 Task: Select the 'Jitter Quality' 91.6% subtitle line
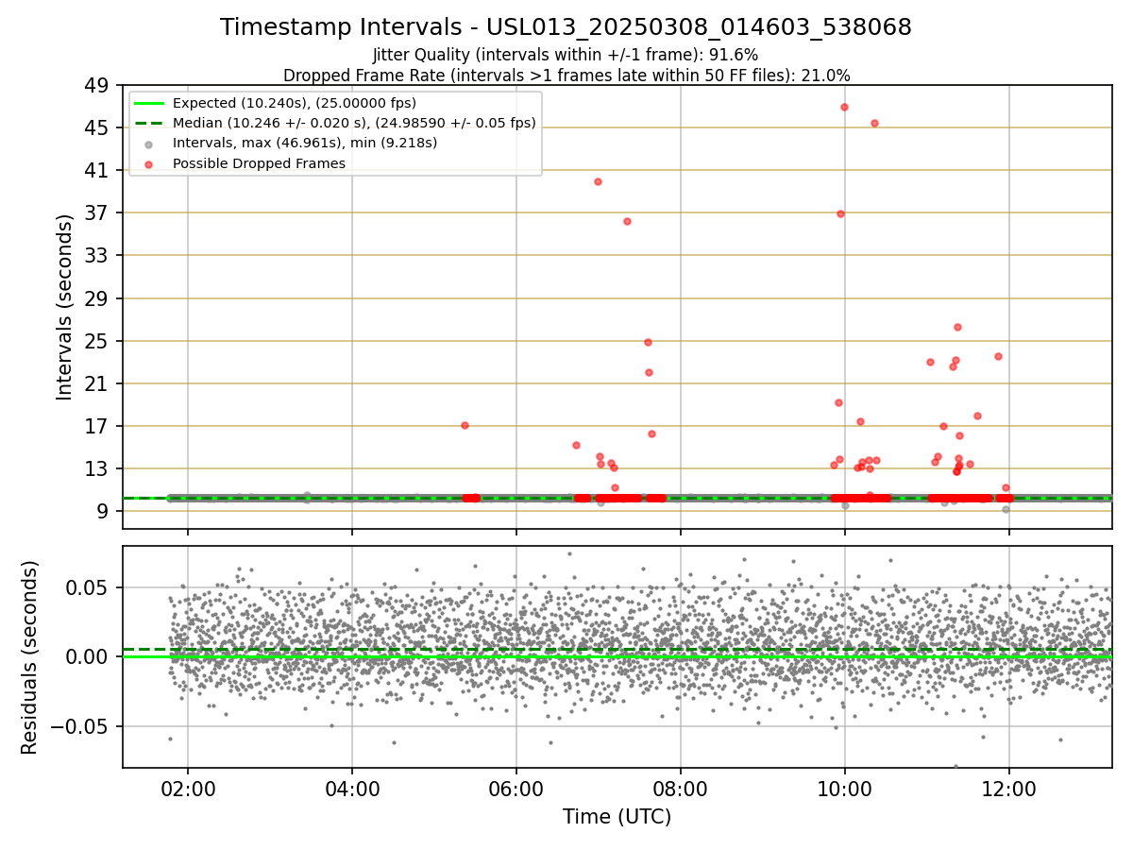(x=566, y=55)
